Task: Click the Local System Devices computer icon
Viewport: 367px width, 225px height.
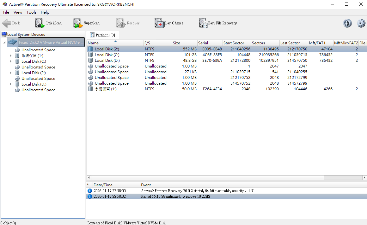Action: point(4,35)
